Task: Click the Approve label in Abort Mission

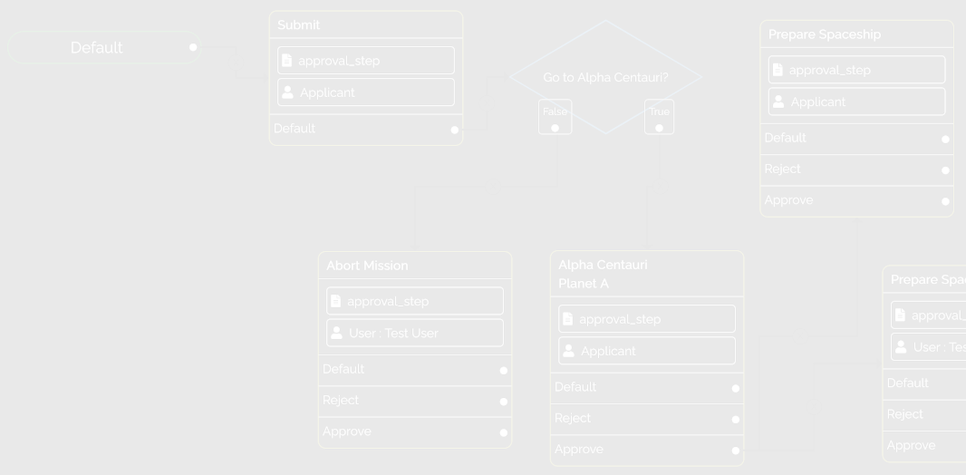Action: click(x=347, y=431)
